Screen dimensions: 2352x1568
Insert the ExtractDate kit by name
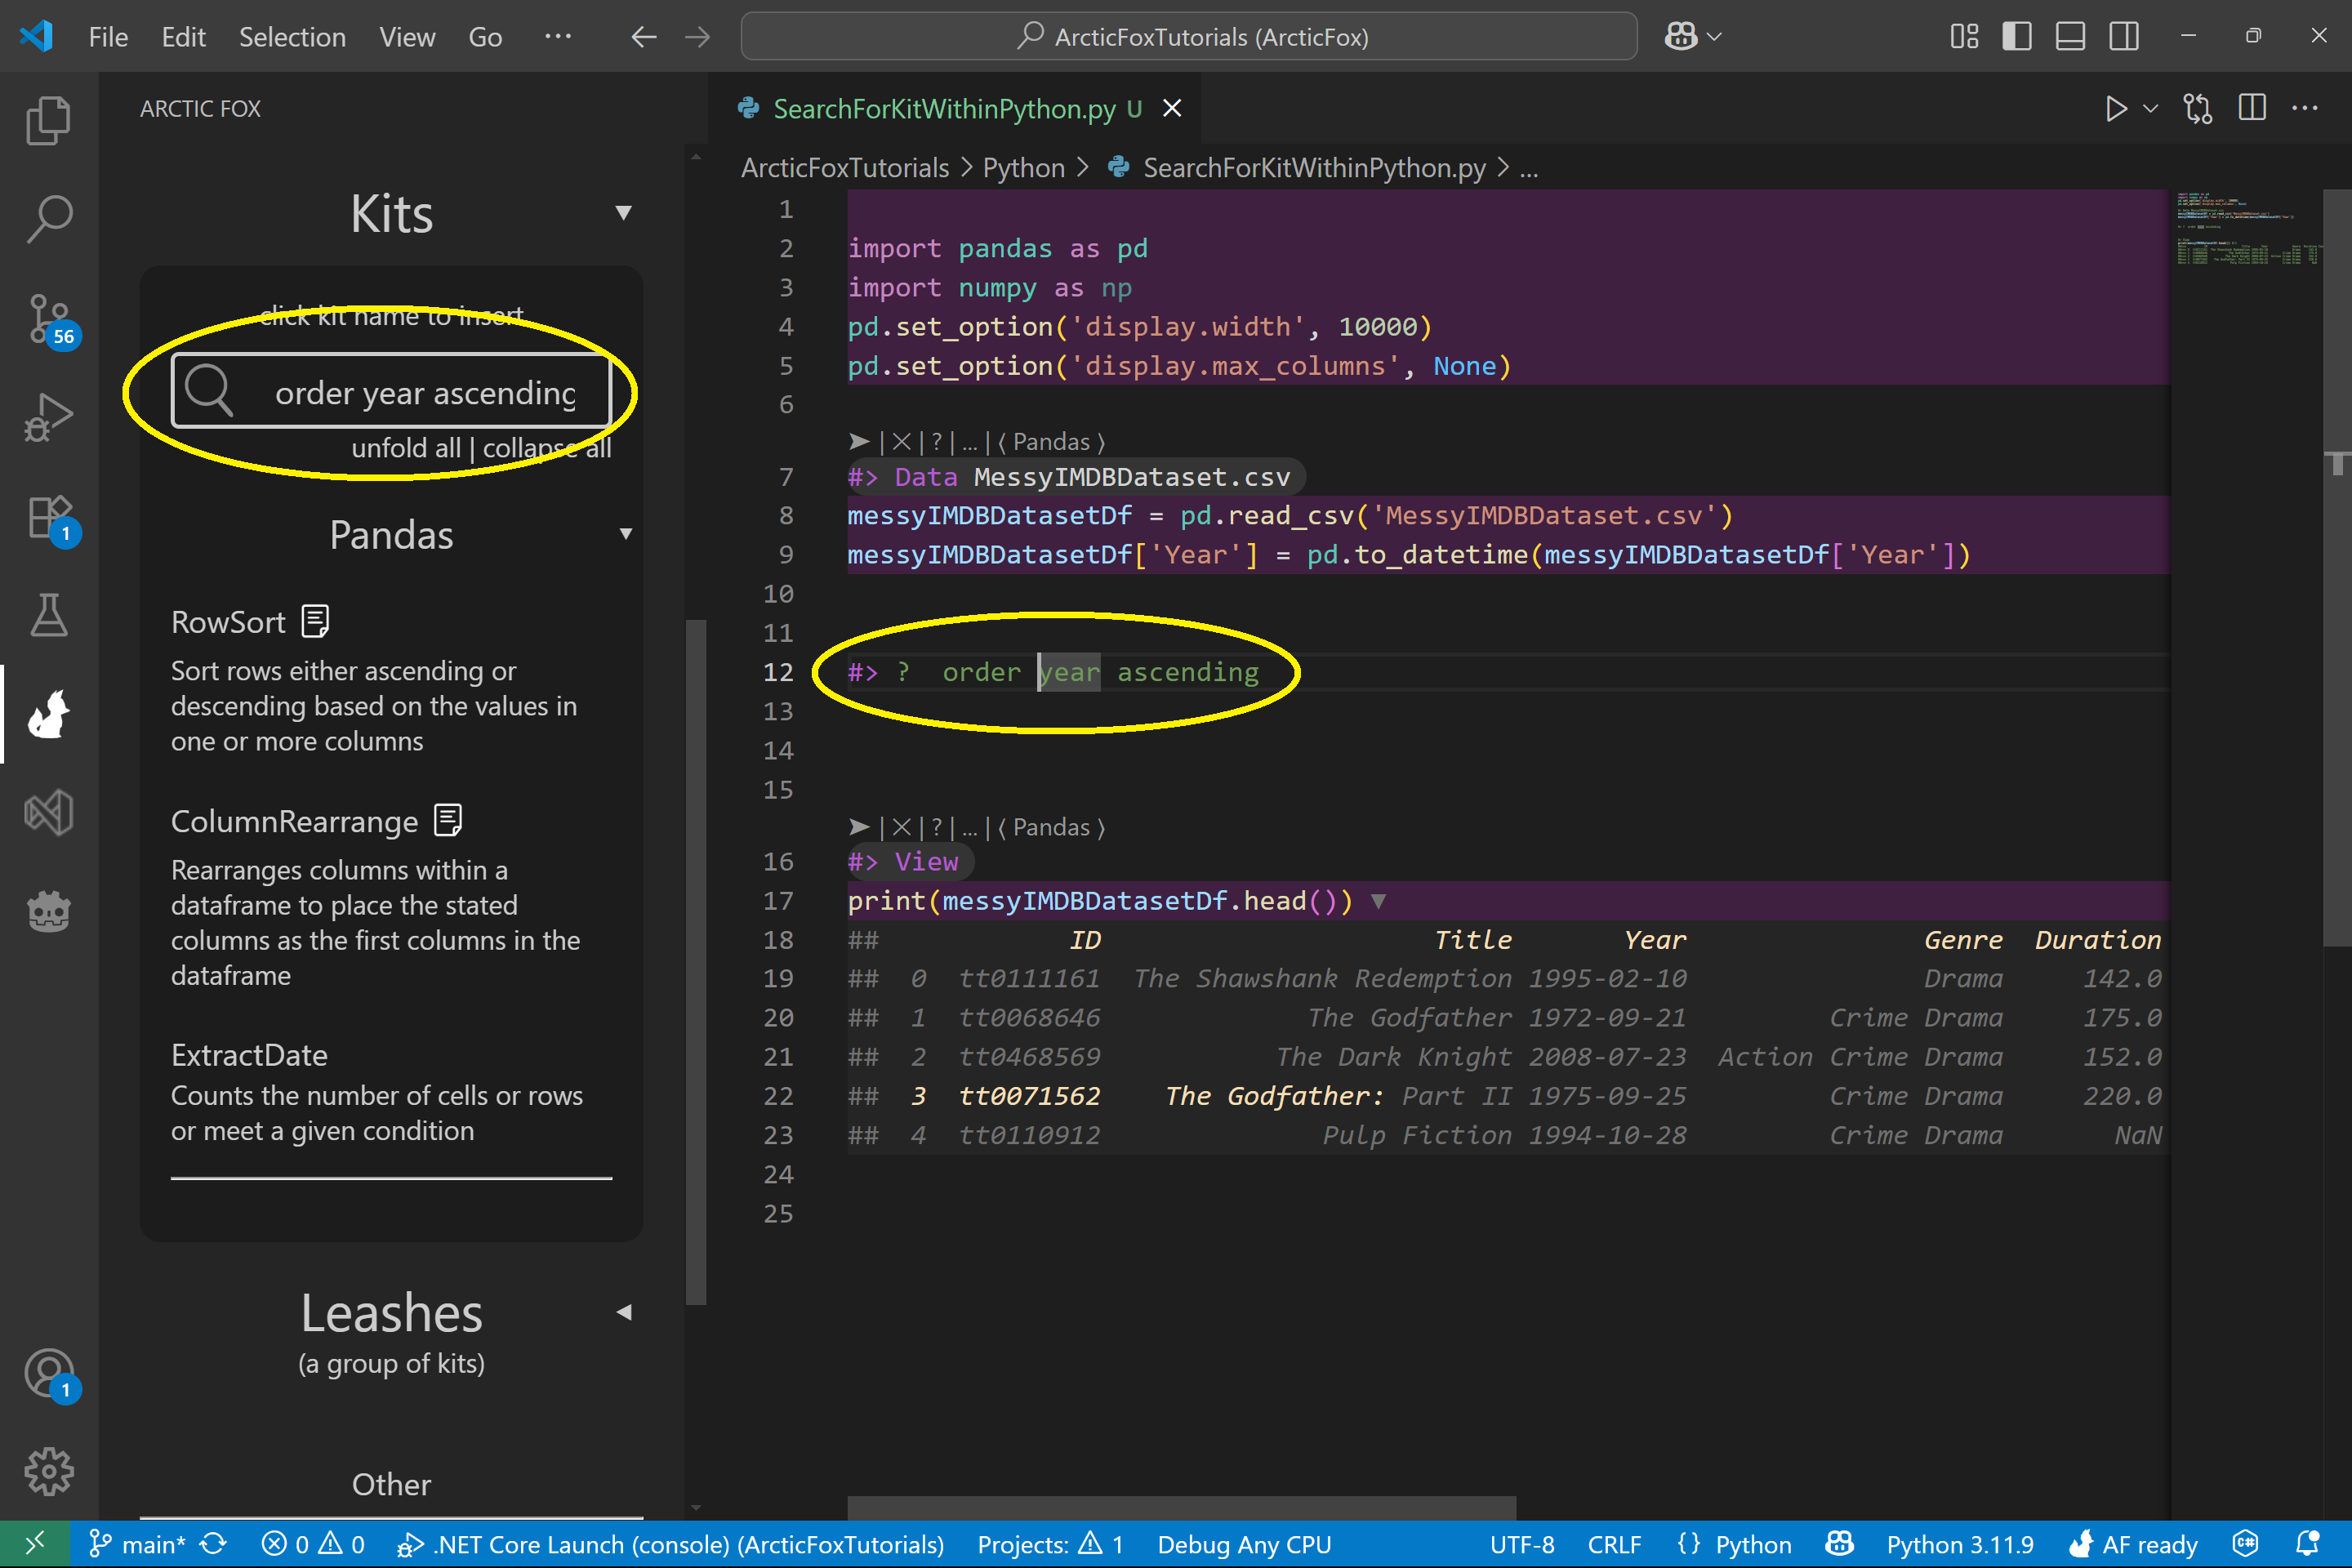[x=249, y=1055]
